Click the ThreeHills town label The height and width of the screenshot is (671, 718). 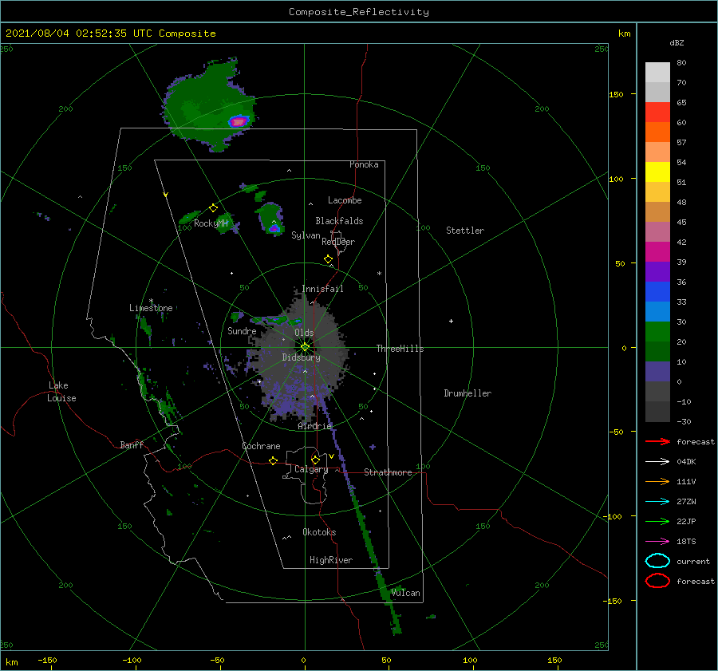(x=400, y=349)
